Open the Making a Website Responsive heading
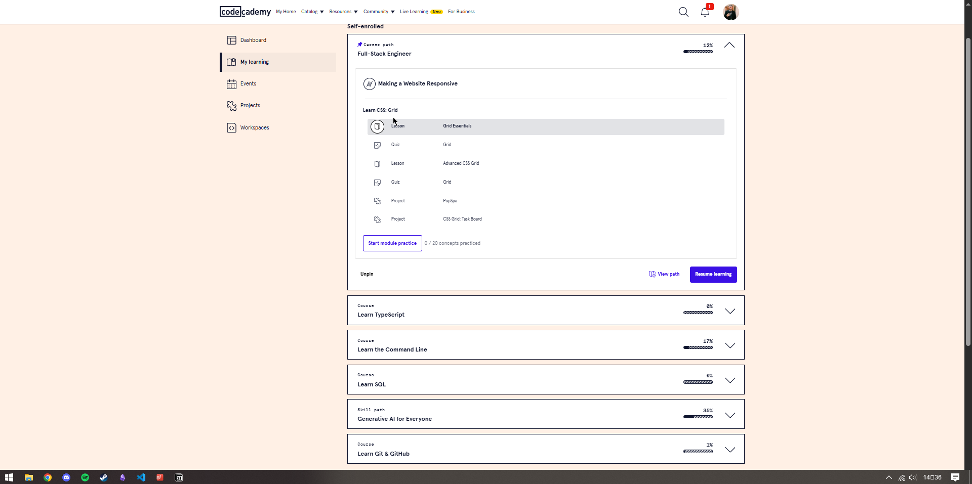972x484 pixels. coord(418,84)
